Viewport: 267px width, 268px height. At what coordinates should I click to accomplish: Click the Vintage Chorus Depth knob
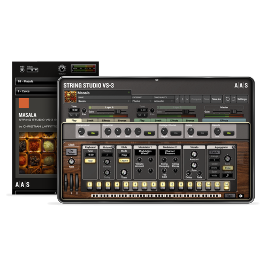[x=164, y=131]
